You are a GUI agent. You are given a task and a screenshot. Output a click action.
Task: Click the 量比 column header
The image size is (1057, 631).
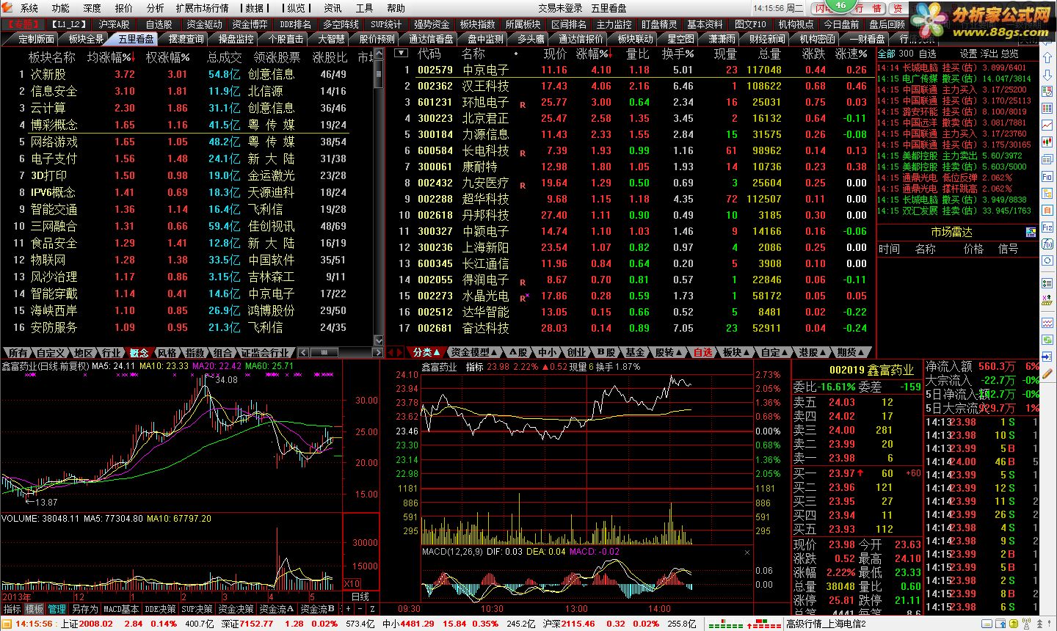pos(638,54)
